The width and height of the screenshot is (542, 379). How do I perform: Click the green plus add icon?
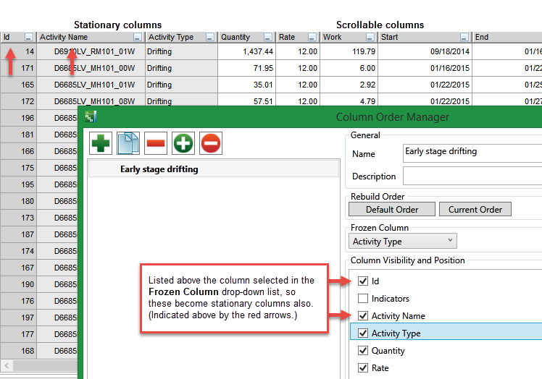(x=101, y=143)
